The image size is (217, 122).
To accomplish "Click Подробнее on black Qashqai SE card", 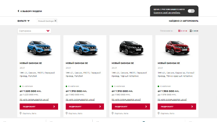I will (131, 107).
